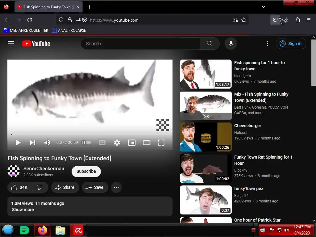Open the player settings gear
Viewport: 316px width, 237px height.
(117, 143)
